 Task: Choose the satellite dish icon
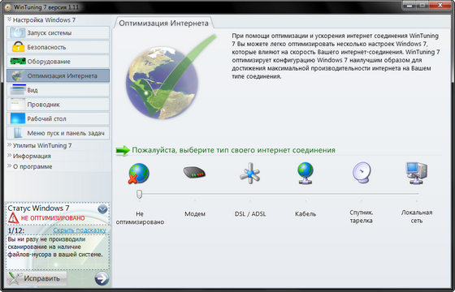pyautogui.click(x=362, y=173)
